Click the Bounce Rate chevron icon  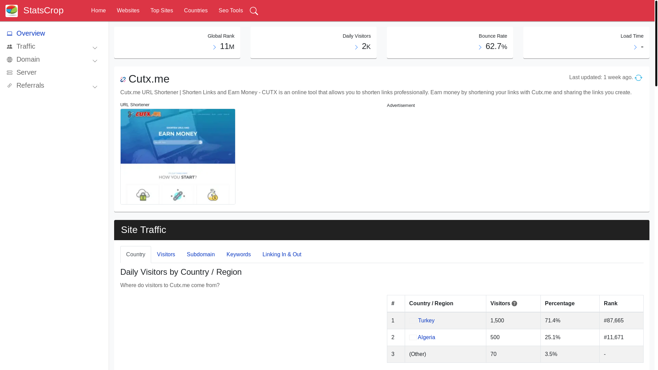click(x=480, y=47)
